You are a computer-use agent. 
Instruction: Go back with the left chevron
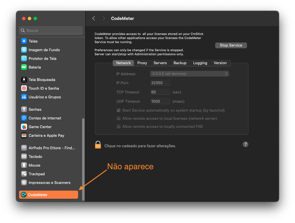pos(94,19)
